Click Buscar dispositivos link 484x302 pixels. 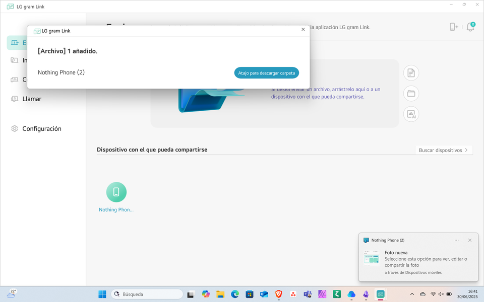click(x=444, y=150)
